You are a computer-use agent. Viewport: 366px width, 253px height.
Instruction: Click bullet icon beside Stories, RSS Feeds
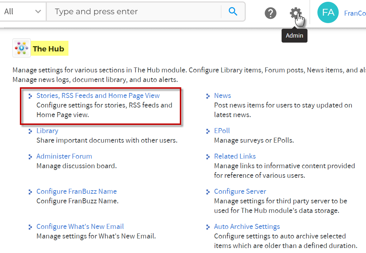coord(30,96)
